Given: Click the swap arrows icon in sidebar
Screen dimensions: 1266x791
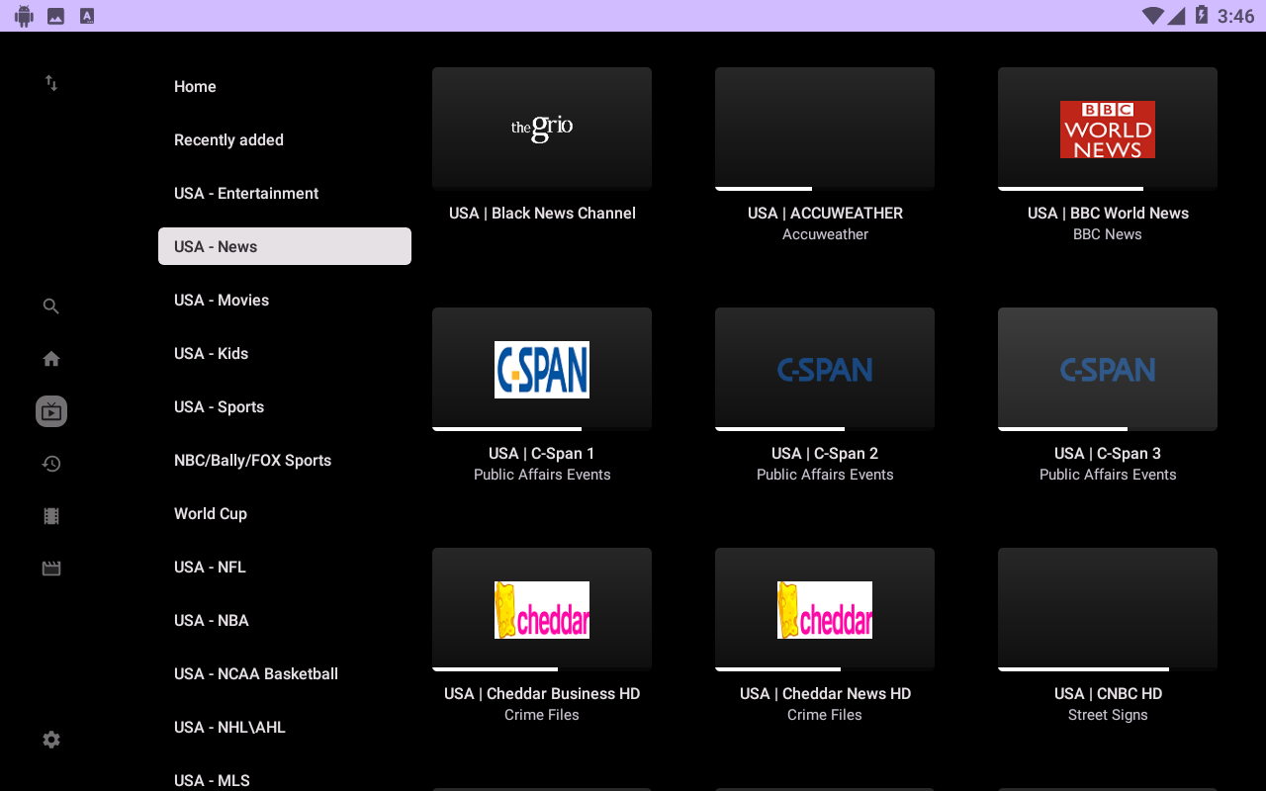Looking at the screenshot, I should point(51,84).
